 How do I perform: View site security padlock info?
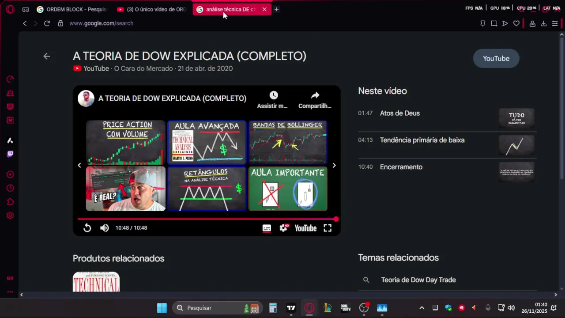60,23
